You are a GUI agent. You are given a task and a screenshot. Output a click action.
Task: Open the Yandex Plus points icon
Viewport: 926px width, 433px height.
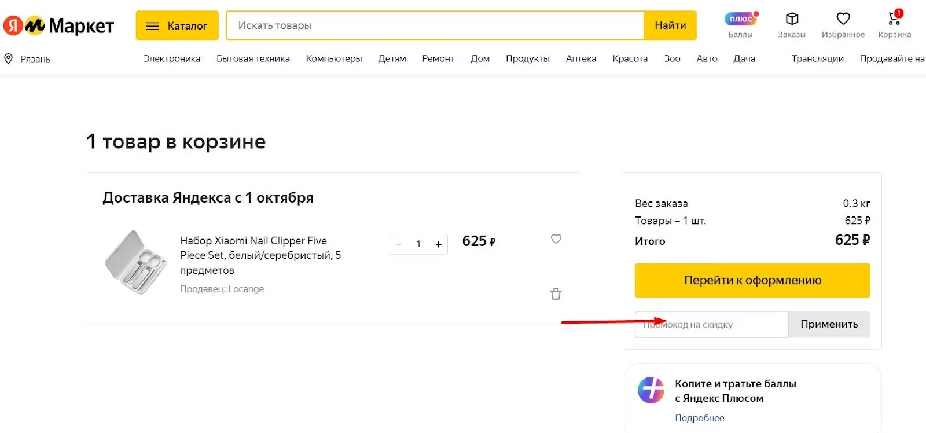pyautogui.click(x=741, y=19)
